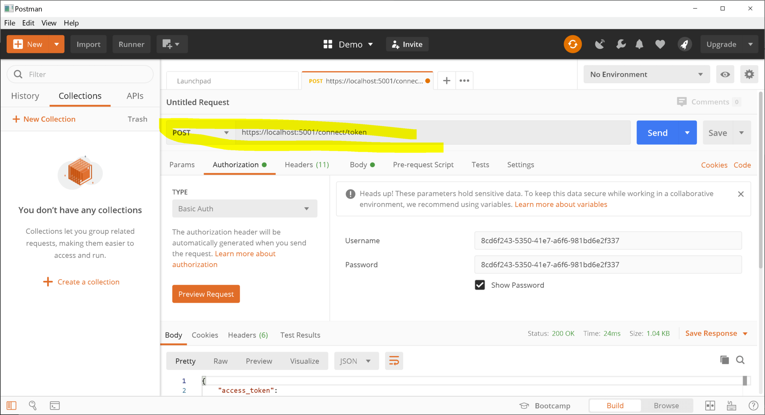Click the orange sync status icon
This screenshot has width=765, height=415.
[573, 44]
